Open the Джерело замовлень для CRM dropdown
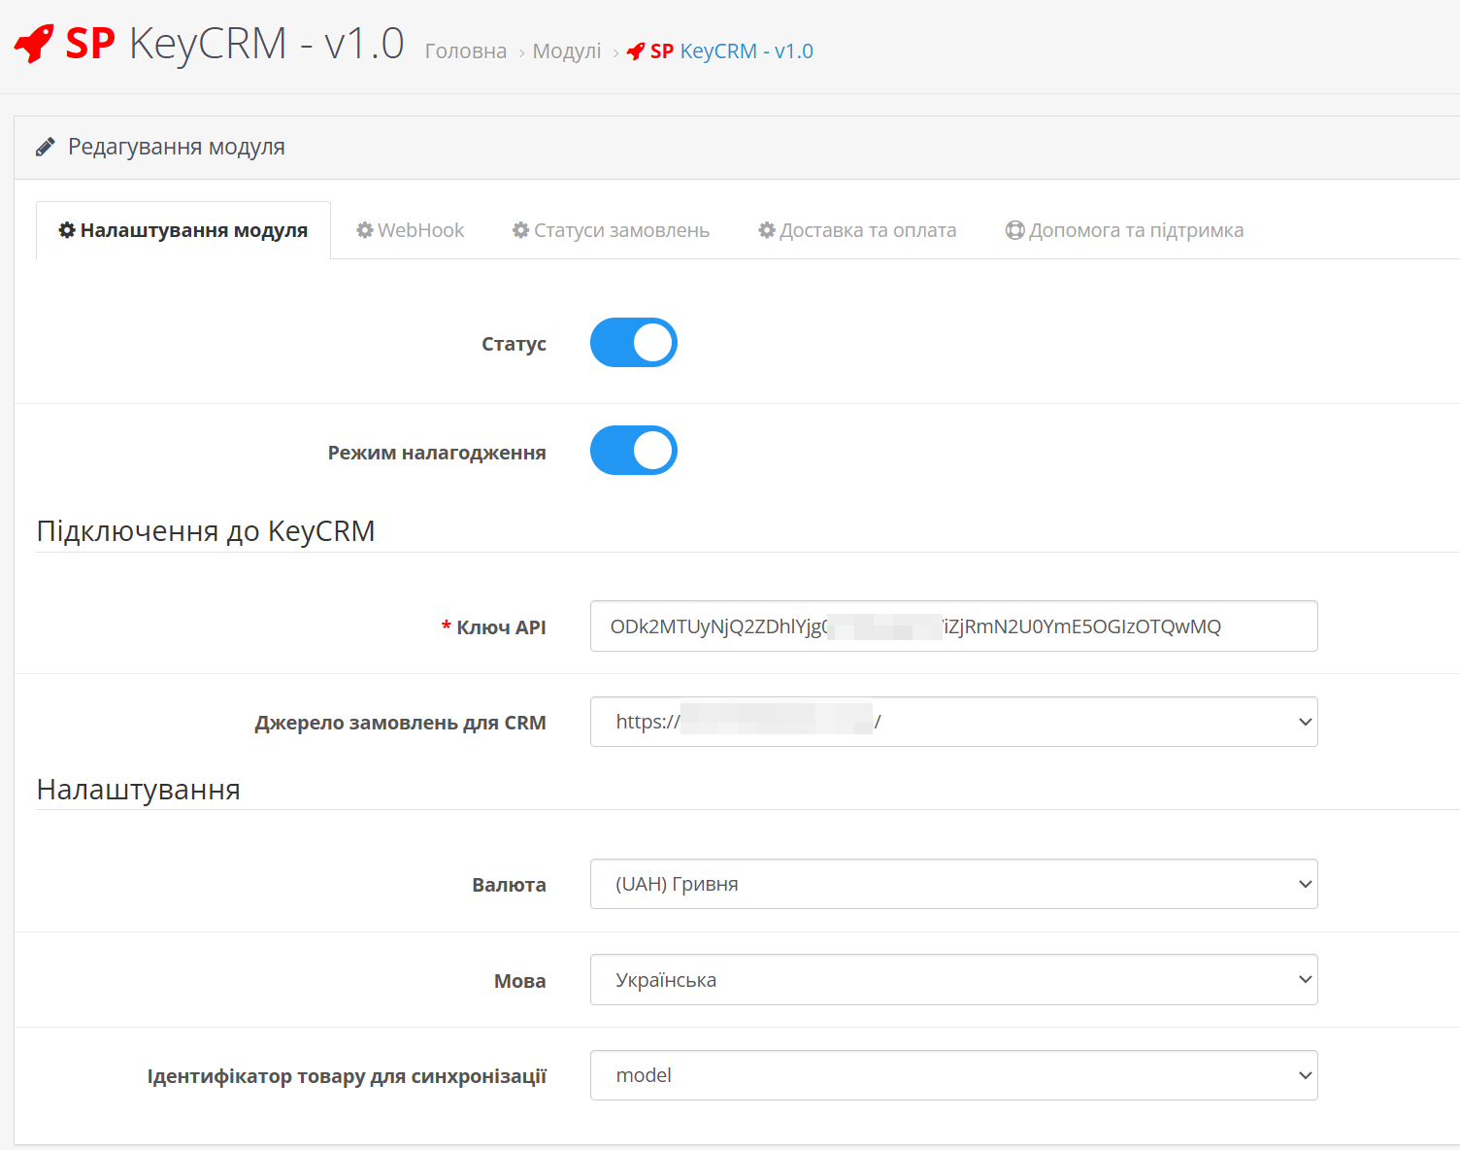Image resolution: width=1460 pixels, height=1150 pixels. tap(954, 722)
